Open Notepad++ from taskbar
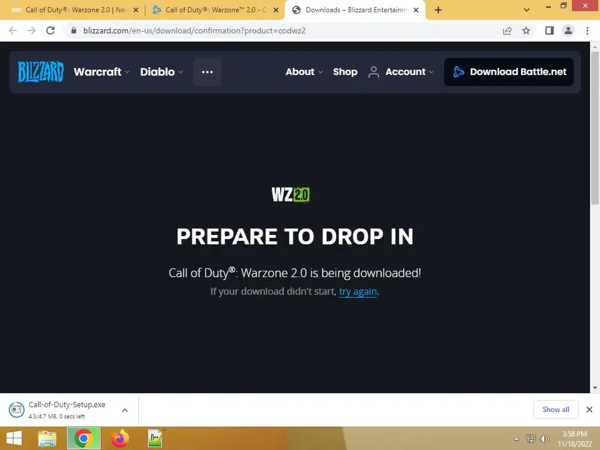The height and width of the screenshot is (450, 600). point(156,438)
